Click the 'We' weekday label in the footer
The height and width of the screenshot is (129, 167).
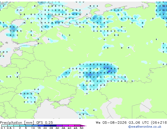98,123
